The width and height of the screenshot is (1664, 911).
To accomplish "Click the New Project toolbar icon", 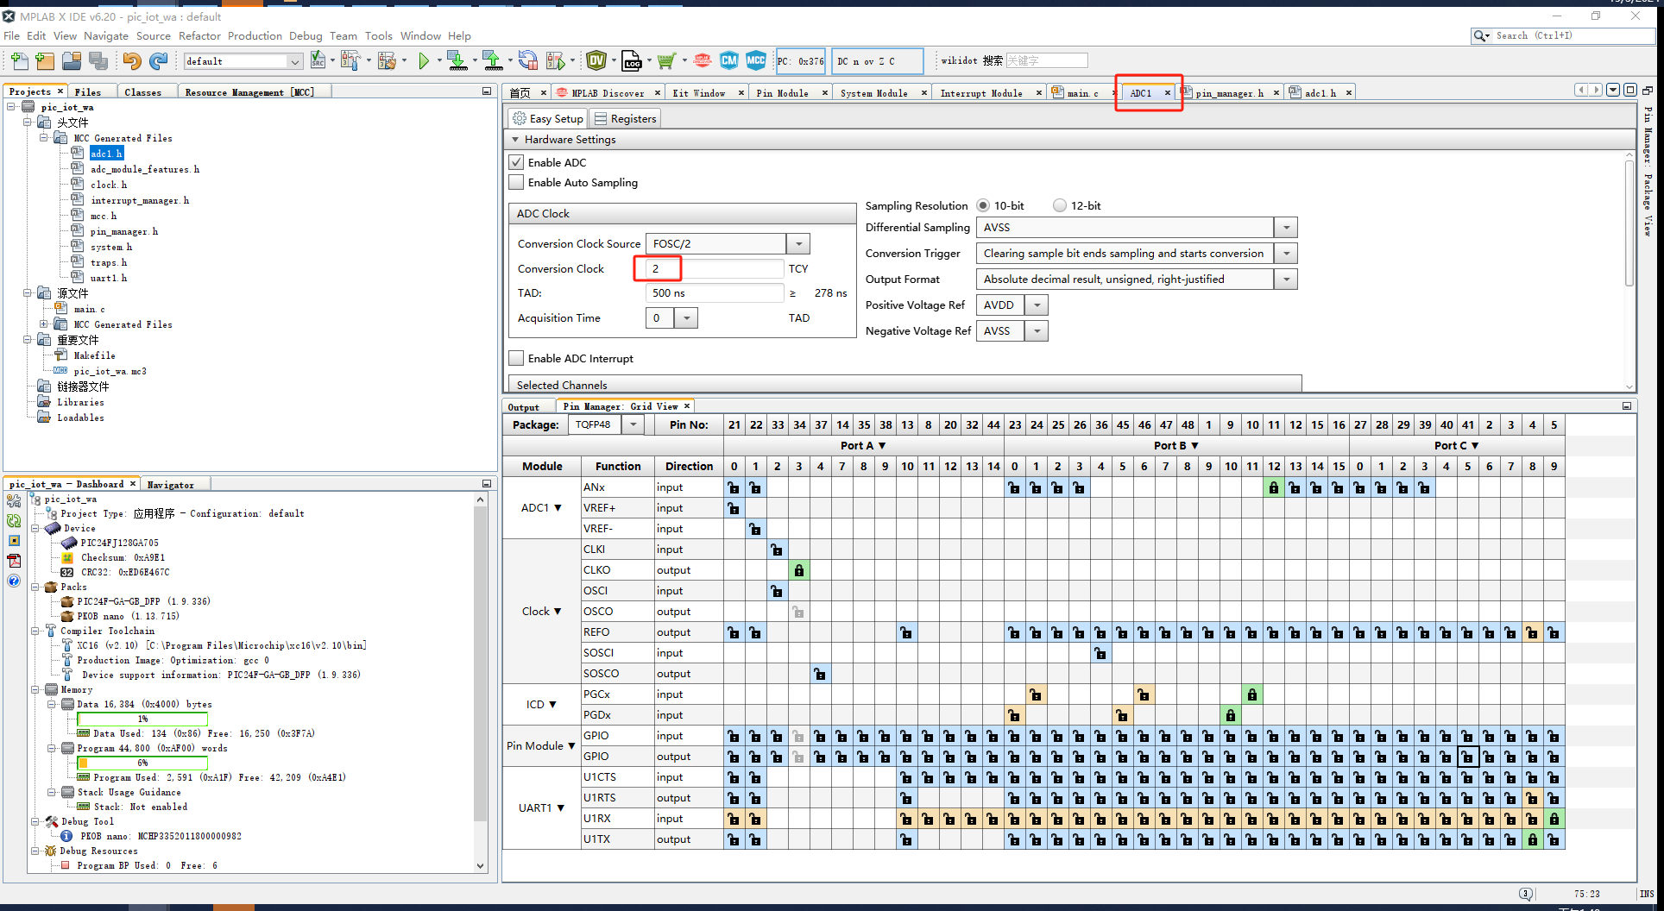I will click(x=45, y=60).
